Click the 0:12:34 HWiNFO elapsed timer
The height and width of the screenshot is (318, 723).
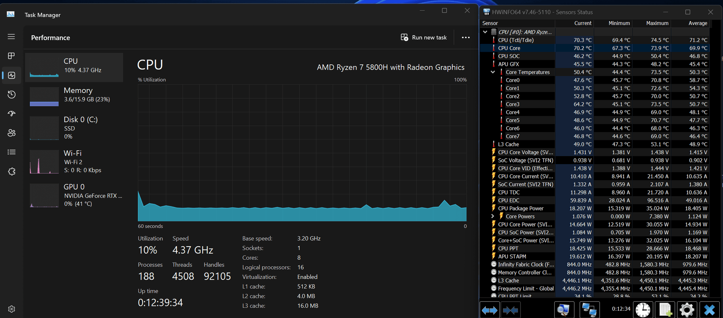click(x=621, y=309)
